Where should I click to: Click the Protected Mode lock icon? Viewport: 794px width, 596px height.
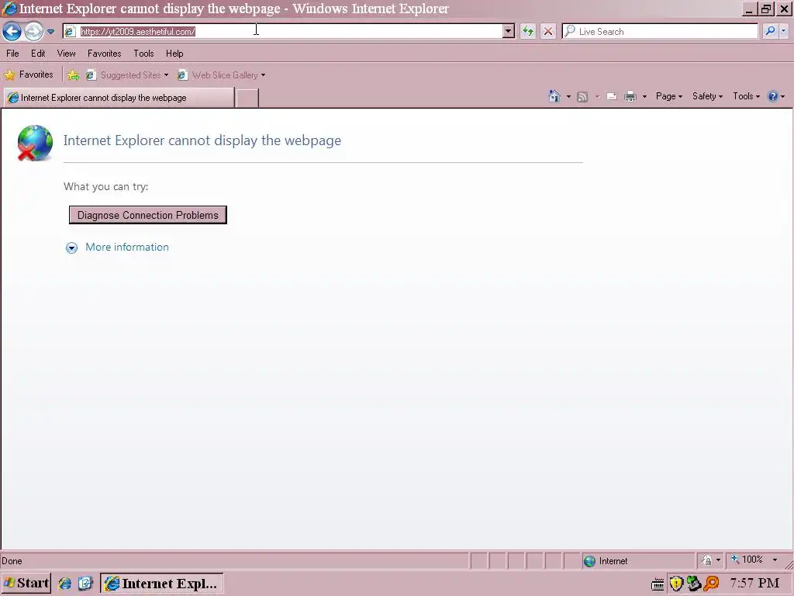(x=707, y=560)
